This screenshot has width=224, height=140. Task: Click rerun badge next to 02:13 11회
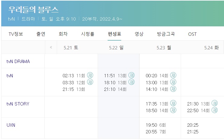[x=90, y=75]
